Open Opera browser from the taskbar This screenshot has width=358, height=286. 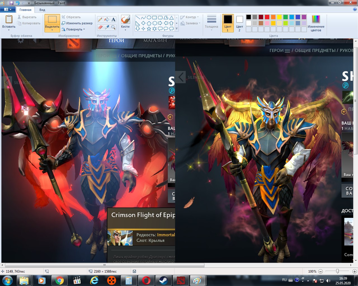tap(146, 280)
